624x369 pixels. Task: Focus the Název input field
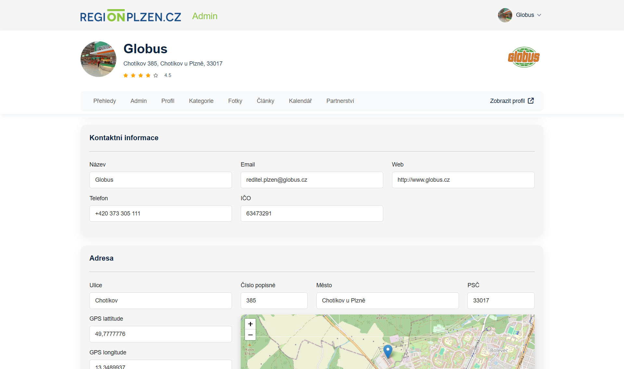[160, 180]
